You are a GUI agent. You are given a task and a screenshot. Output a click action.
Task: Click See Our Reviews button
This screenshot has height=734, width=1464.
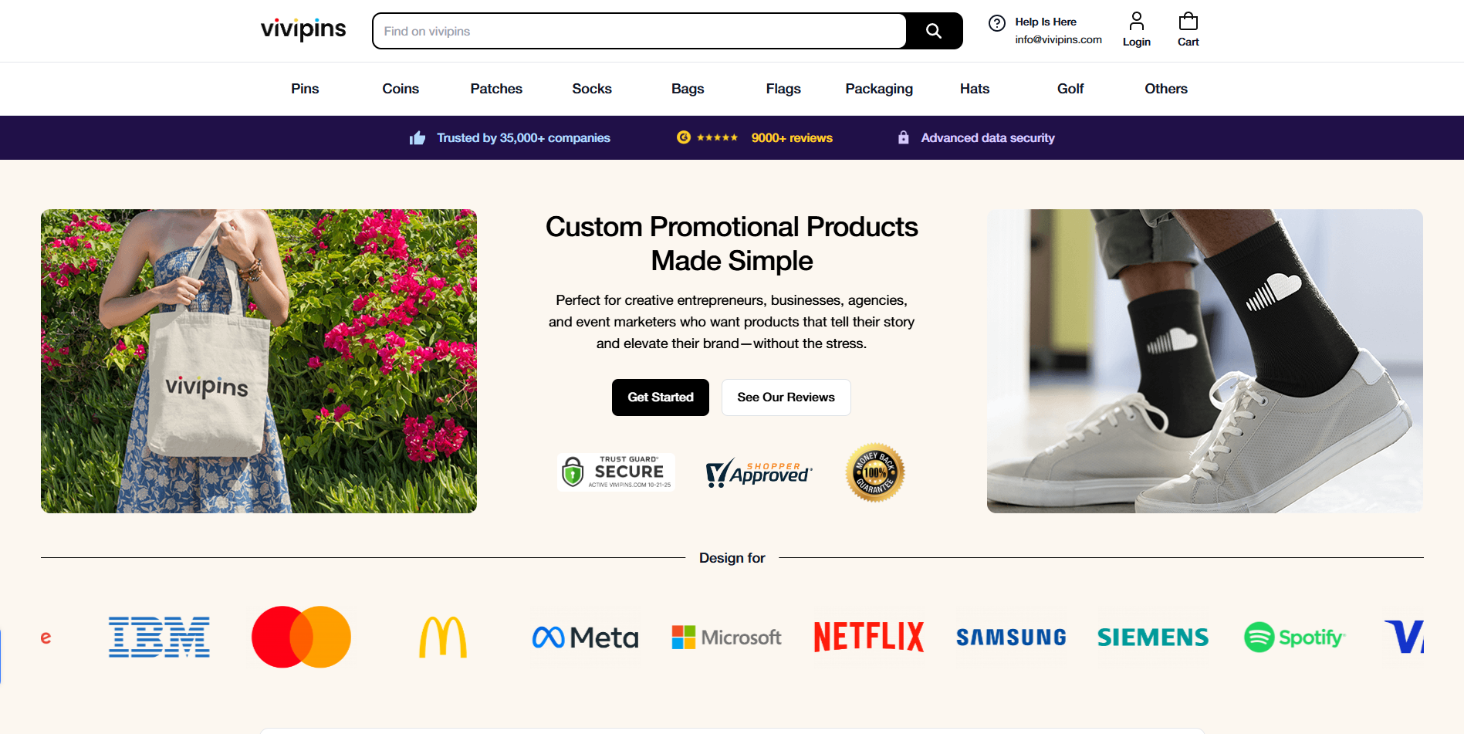tap(786, 397)
